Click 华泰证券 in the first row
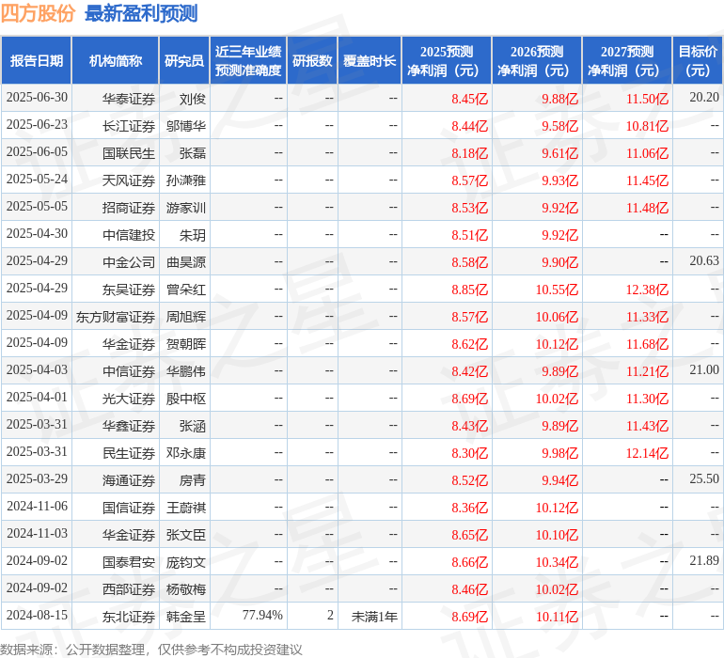Screen dimensions: 724x658 (x=129, y=99)
